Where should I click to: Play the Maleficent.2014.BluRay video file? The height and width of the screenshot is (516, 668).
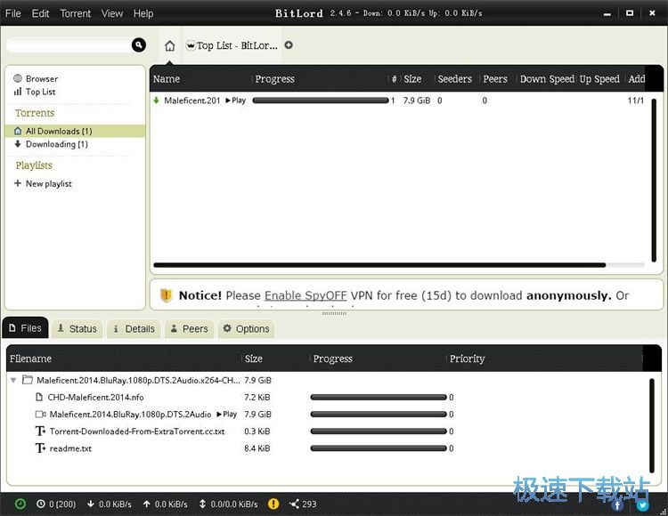(x=226, y=414)
